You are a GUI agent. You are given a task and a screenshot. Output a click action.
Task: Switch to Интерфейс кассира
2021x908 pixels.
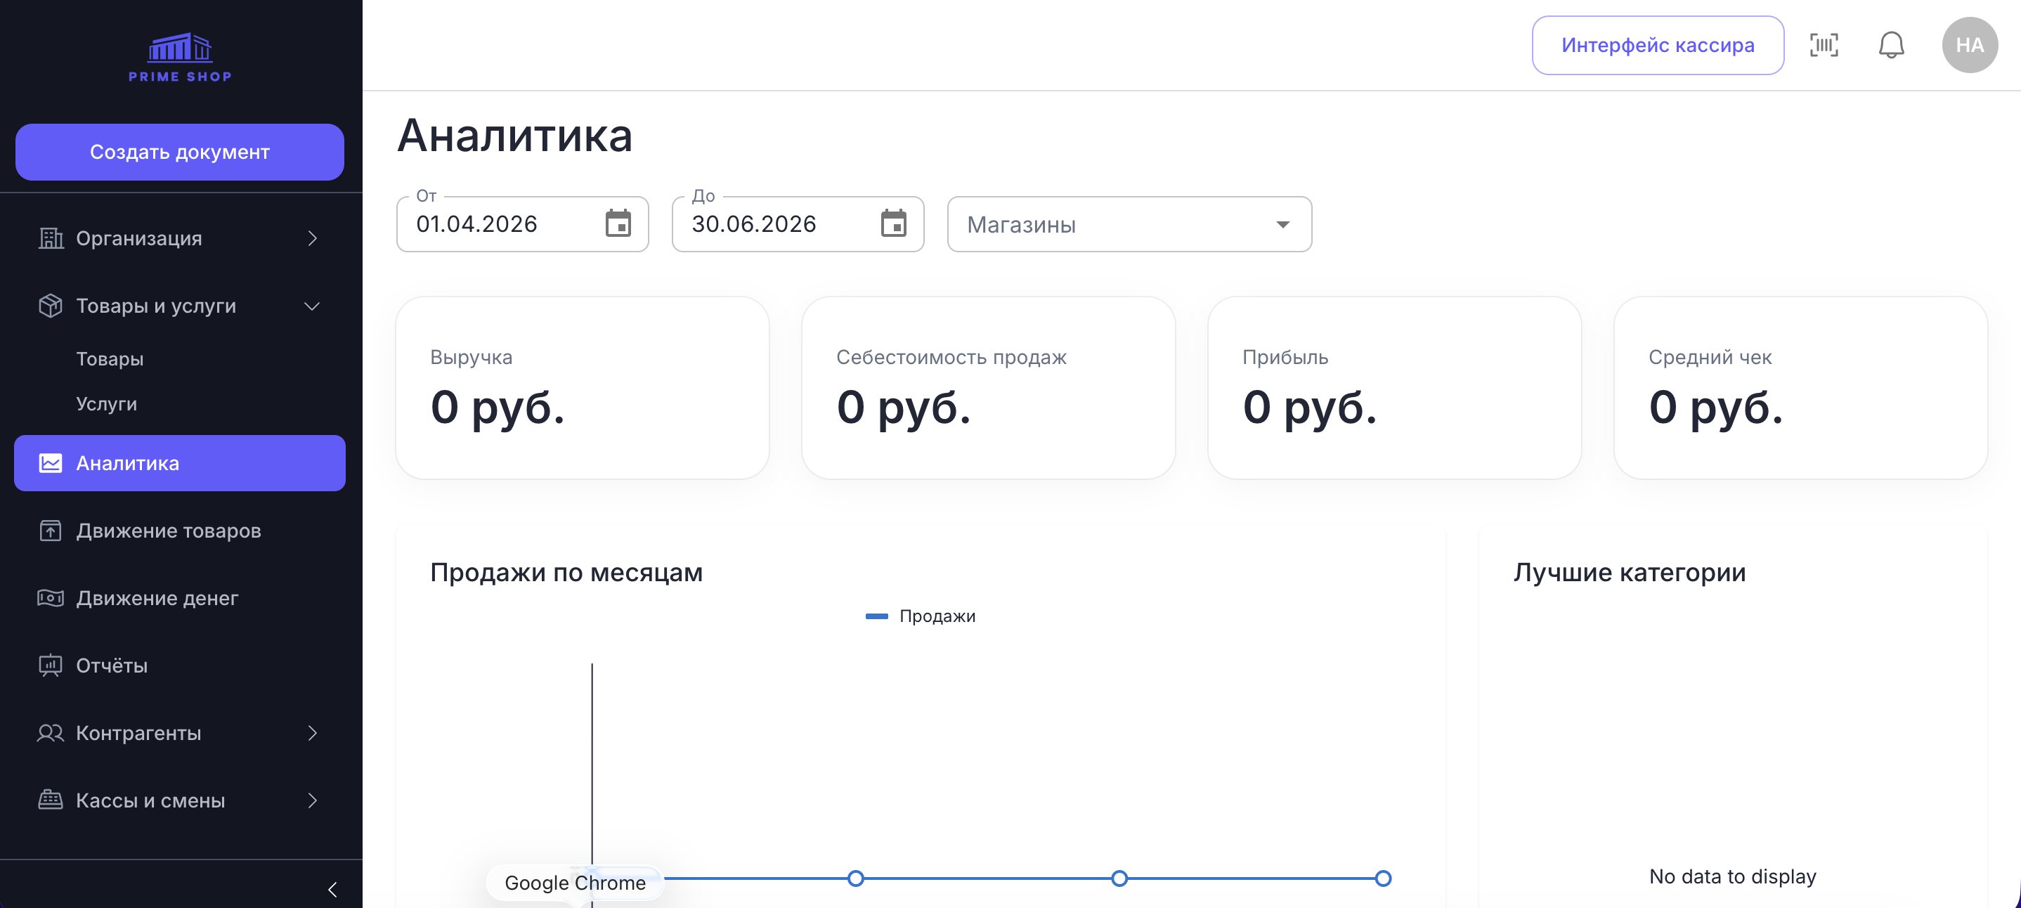click(x=1658, y=45)
